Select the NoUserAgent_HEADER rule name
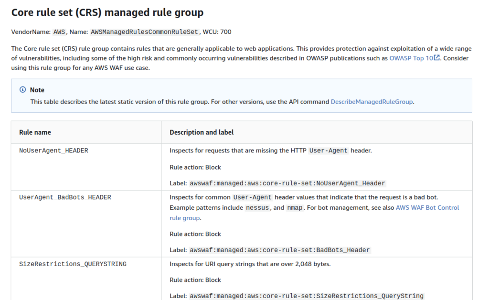Screen dimensions: 489x300 [53, 150]
